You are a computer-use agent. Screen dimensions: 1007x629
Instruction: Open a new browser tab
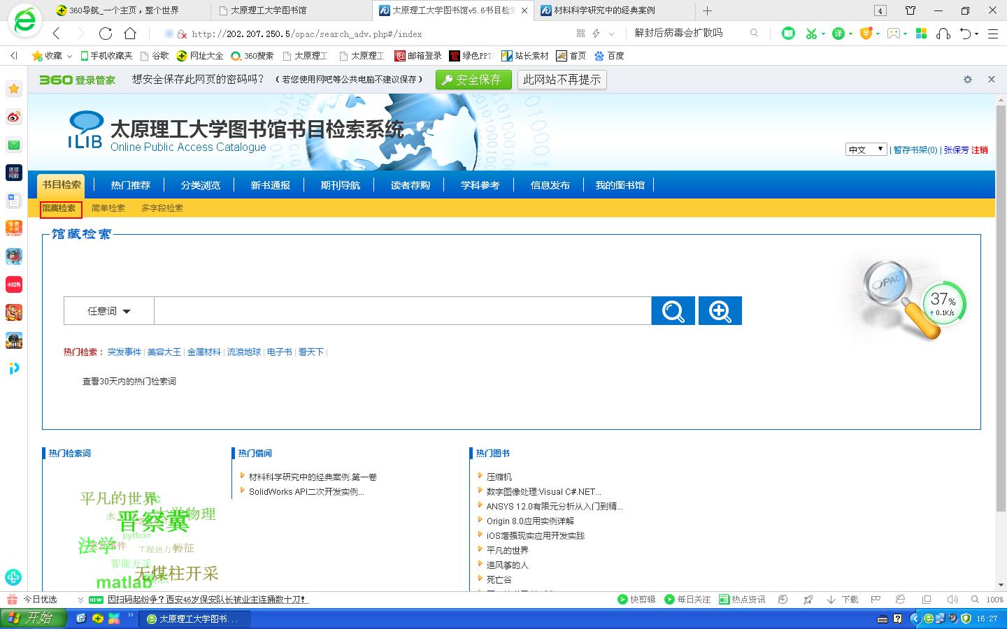tap(707, 10)
